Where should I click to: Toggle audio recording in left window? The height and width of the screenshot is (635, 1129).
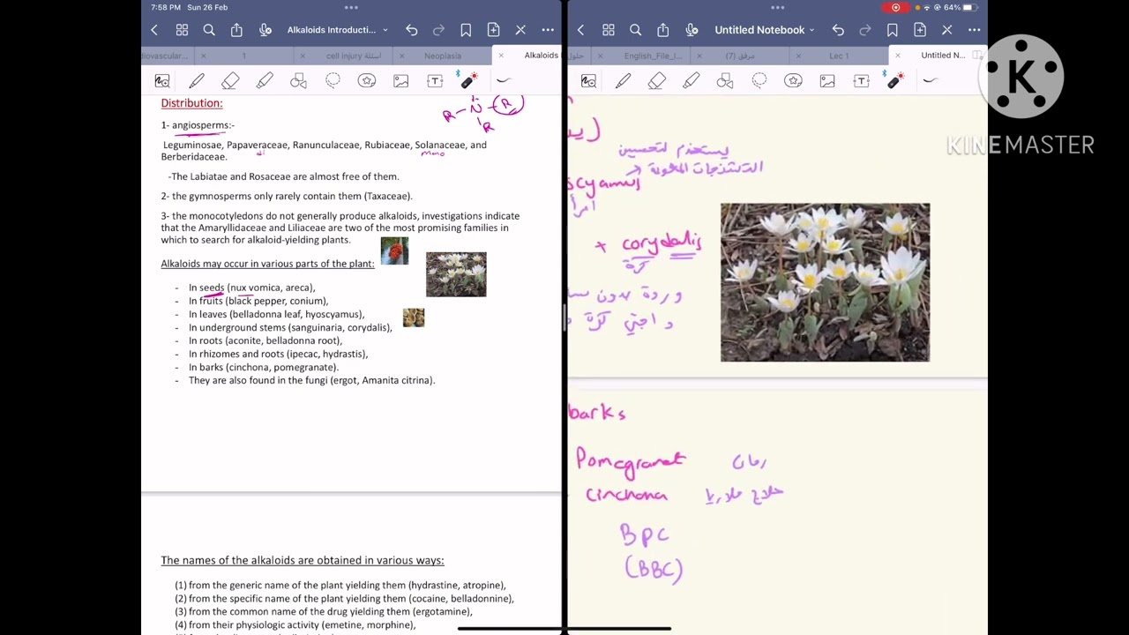pos(265,30)
